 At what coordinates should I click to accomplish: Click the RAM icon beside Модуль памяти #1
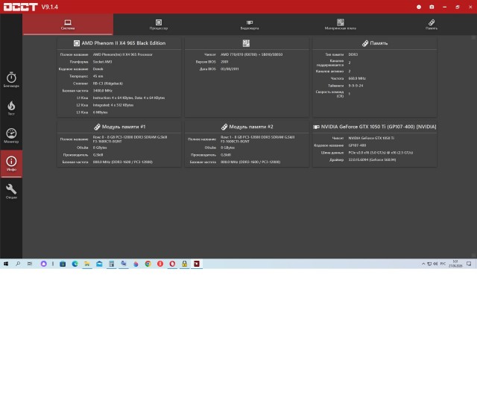pos(97,127)
